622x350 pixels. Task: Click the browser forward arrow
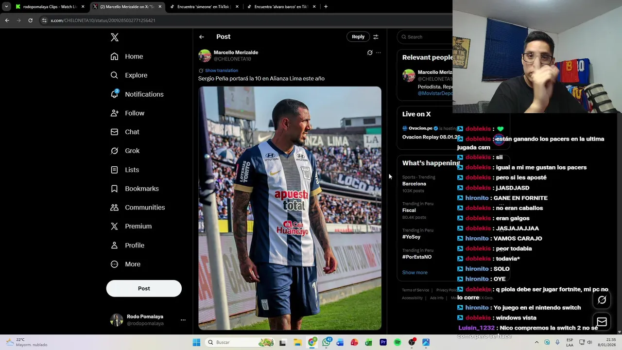pos(18,20)
